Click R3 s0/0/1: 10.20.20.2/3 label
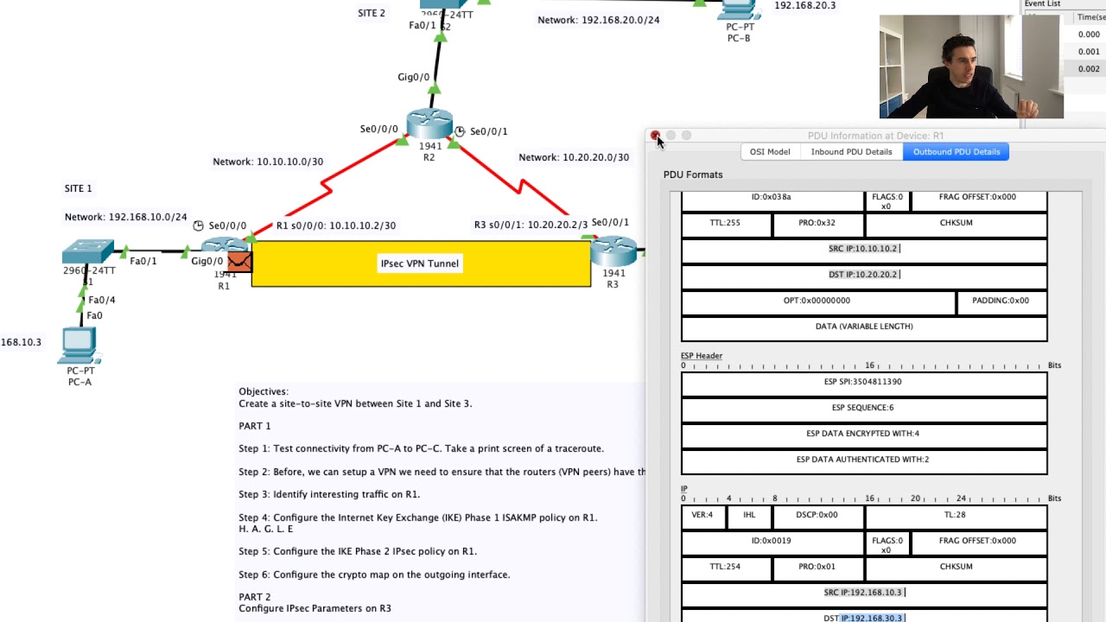Screen dimensions: 1106x622 click(531, 225)
